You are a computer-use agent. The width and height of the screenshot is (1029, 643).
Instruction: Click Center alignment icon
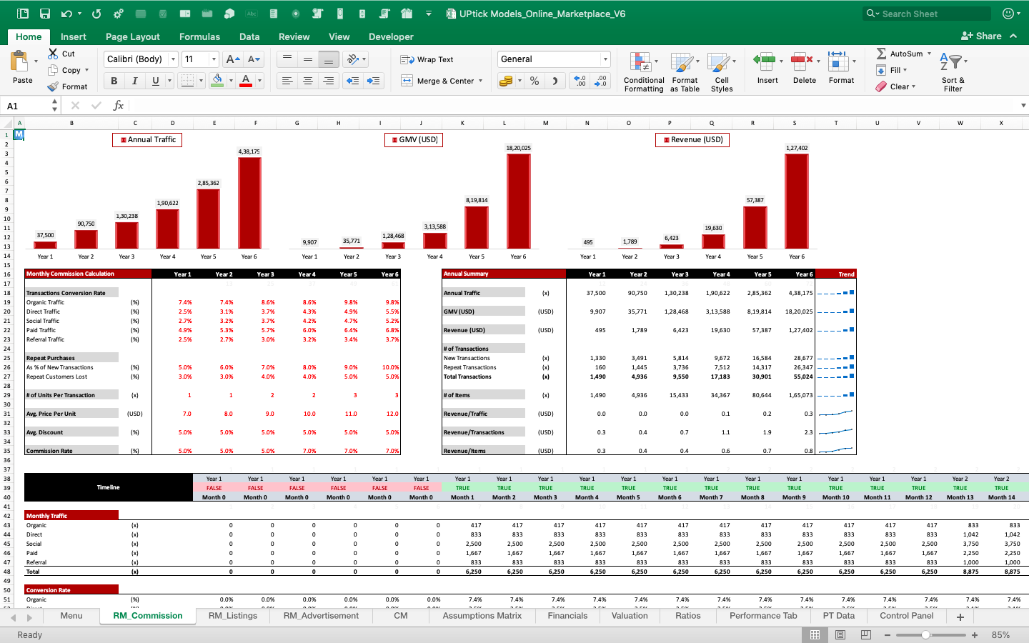307,81
